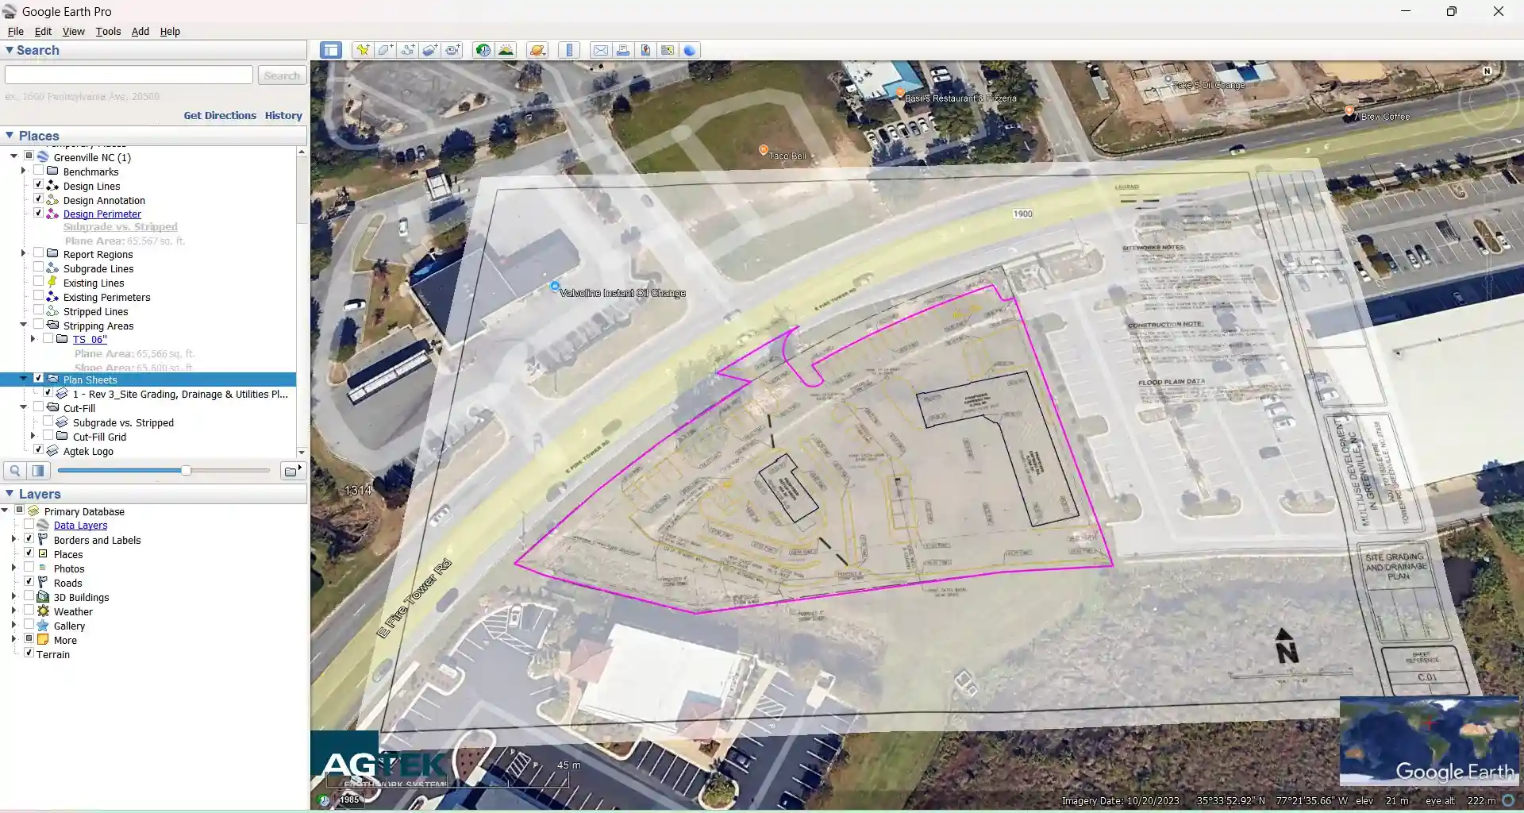Open historical imagery clock tool
This screenshot has width=1524, height=813.
483,50
